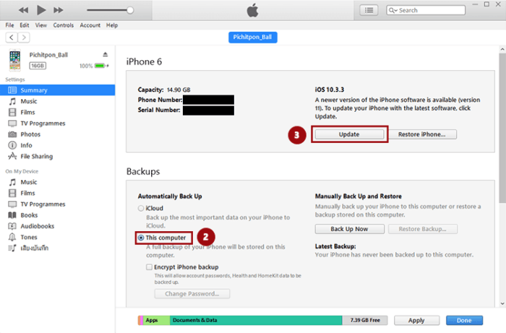Open the Account menu
The width and height of the screenshot is (506, 333).
[x=90, y=25]
